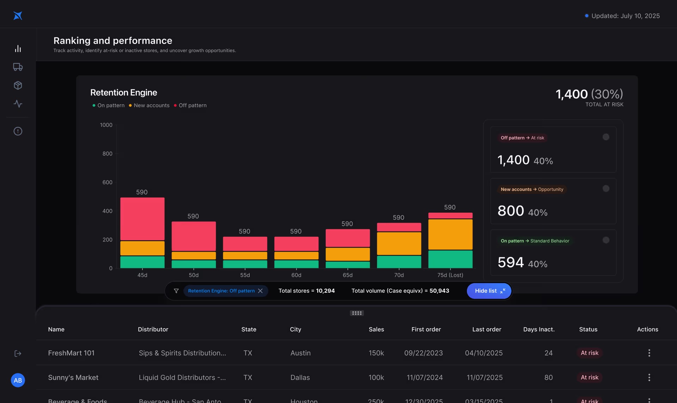The image size is (677, 403).
Task: Click the filter funnel icon
Action: point(176,291)
